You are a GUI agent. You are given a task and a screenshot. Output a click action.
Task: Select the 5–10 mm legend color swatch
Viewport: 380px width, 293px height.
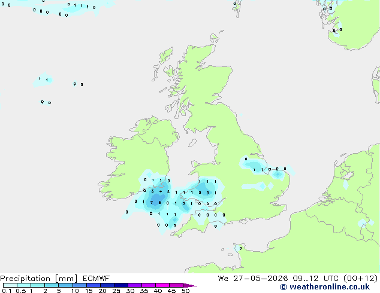point(65,285)
